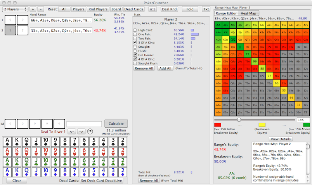Click the green Above Breakeven legend swatch

click(307, 125)
